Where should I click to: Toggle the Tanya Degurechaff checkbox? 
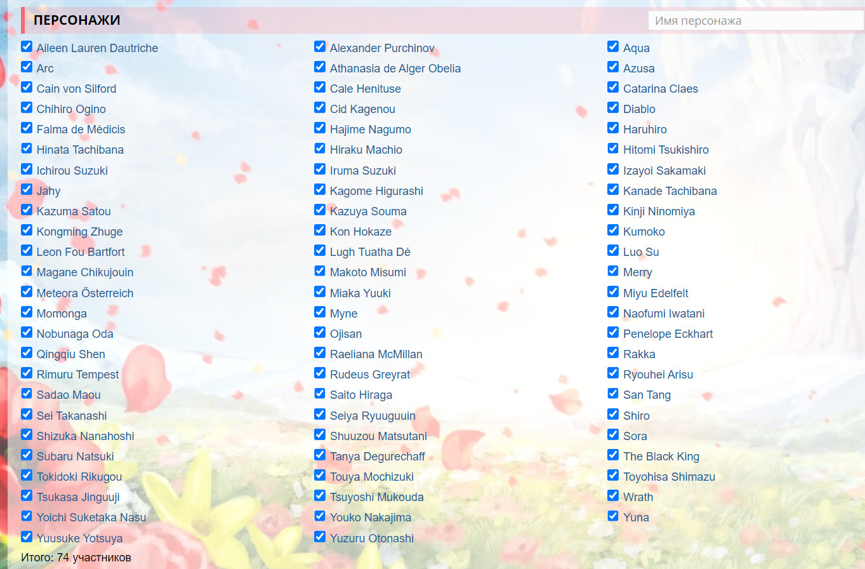(x=320, y=455)
